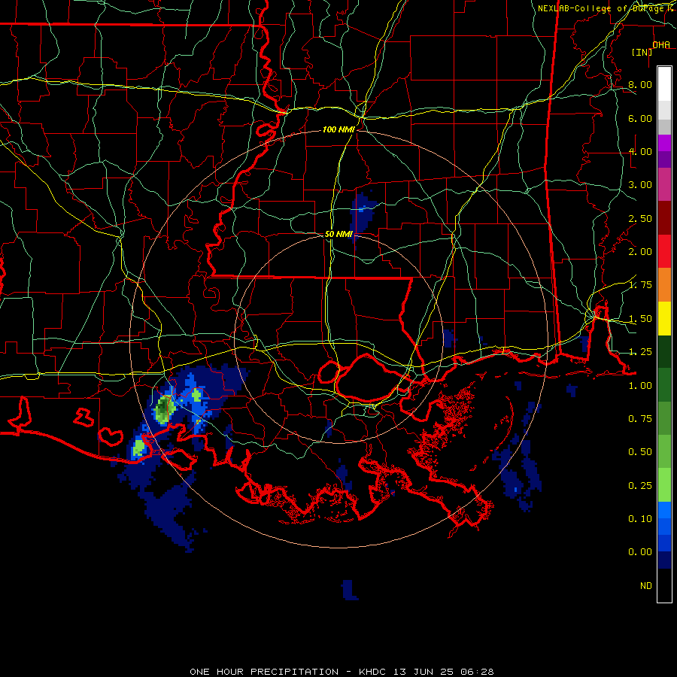Click the pink legend swatch below 3.00
The width and height of the screenshot is (677, 677).
coord(664,184)
